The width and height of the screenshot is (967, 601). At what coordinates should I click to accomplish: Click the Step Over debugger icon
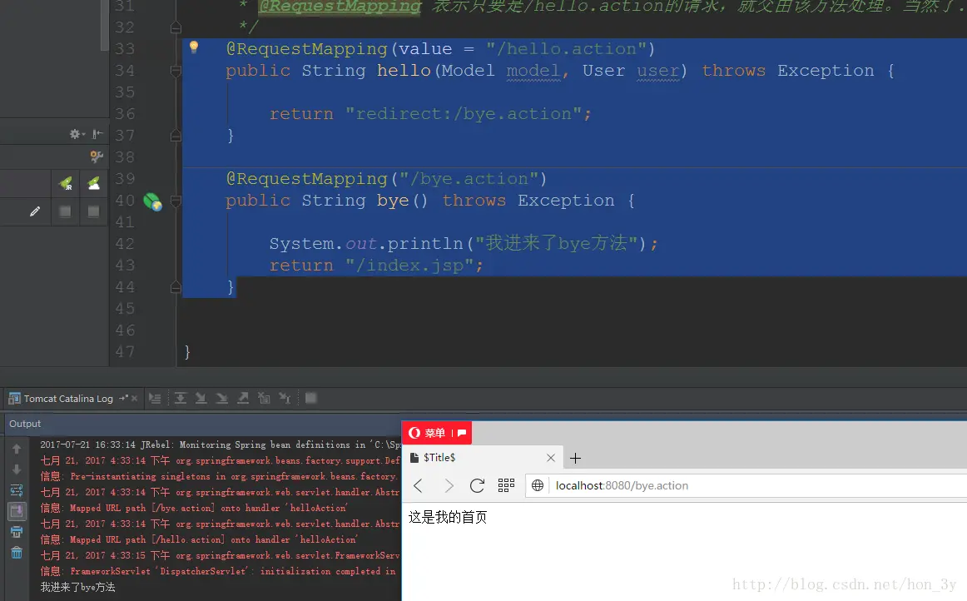click(180, 399)
